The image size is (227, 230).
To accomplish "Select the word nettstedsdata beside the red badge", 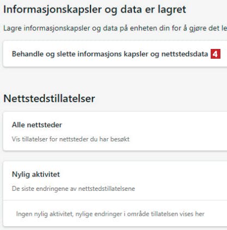I will (185, 54).
